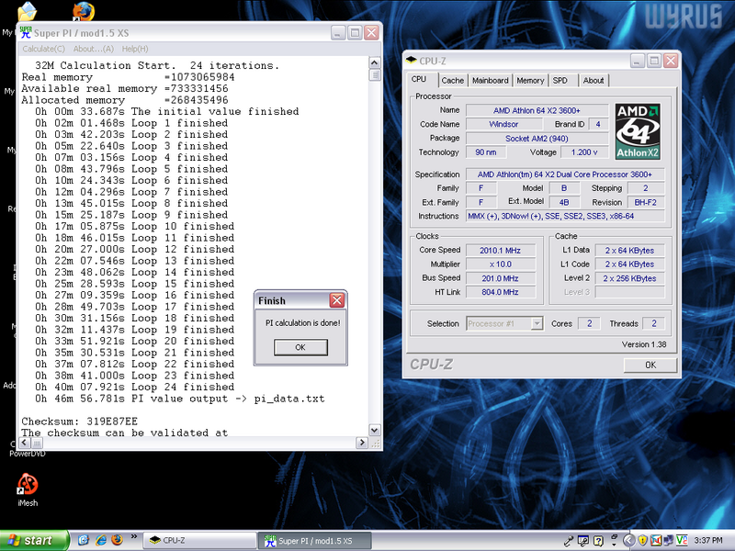This screenshot has height=551, width=735.
Task: Click the Loop 24 finished line
Action: (134, 387)
